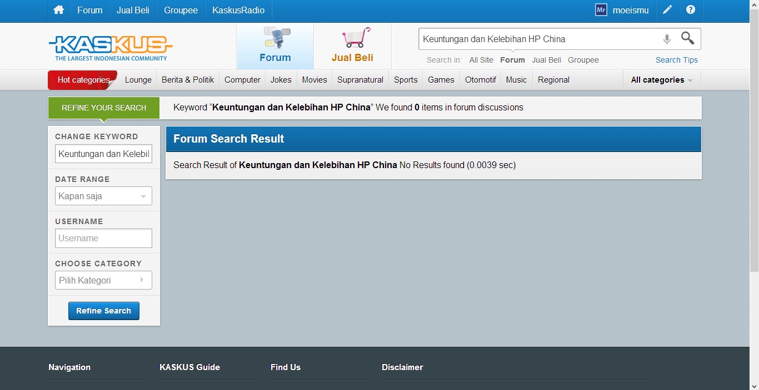Set search scope to Groupee
The image size is (759, 390).
583,60
